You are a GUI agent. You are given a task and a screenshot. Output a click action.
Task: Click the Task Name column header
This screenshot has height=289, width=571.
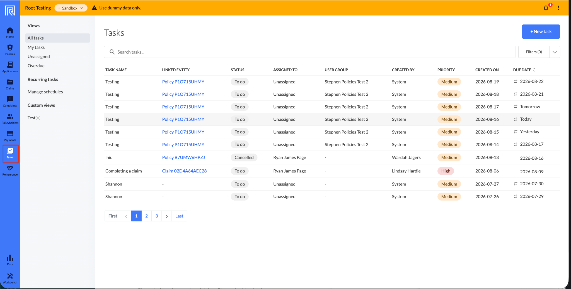(116, 70)
